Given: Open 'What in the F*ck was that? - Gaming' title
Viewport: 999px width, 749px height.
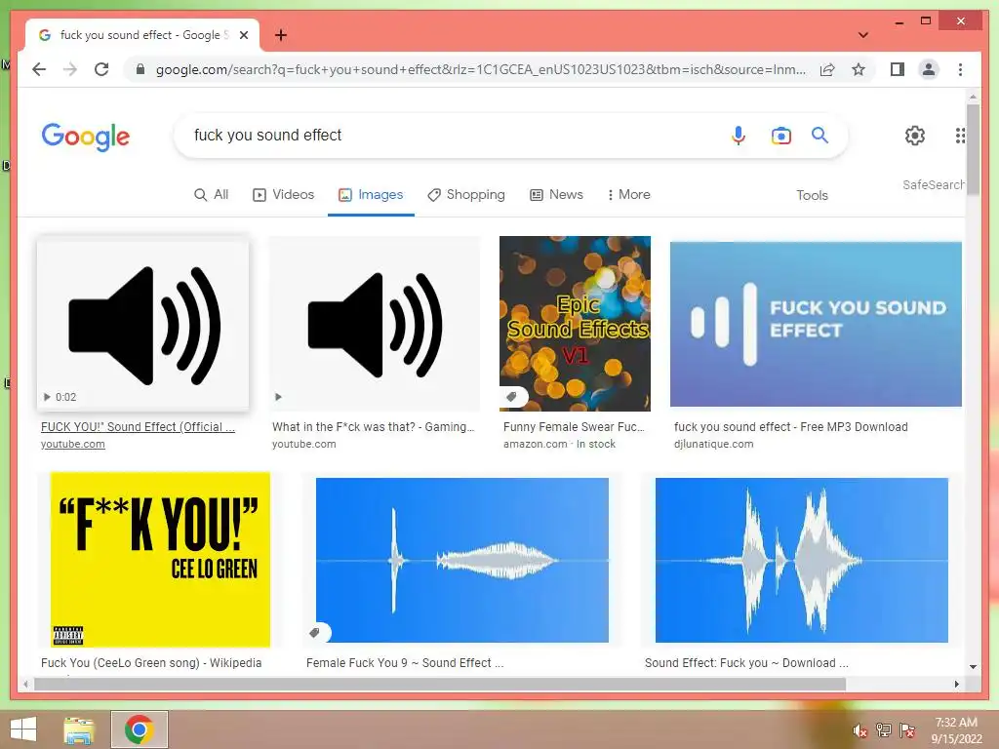Looking at the screenshot, I should tap(373, 427).
